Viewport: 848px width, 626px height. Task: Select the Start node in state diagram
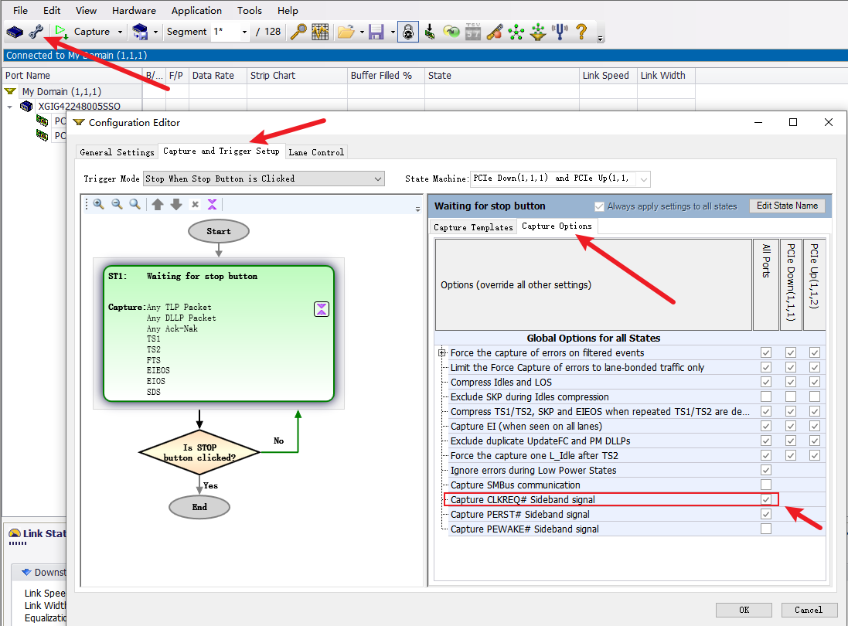(219, 231)
